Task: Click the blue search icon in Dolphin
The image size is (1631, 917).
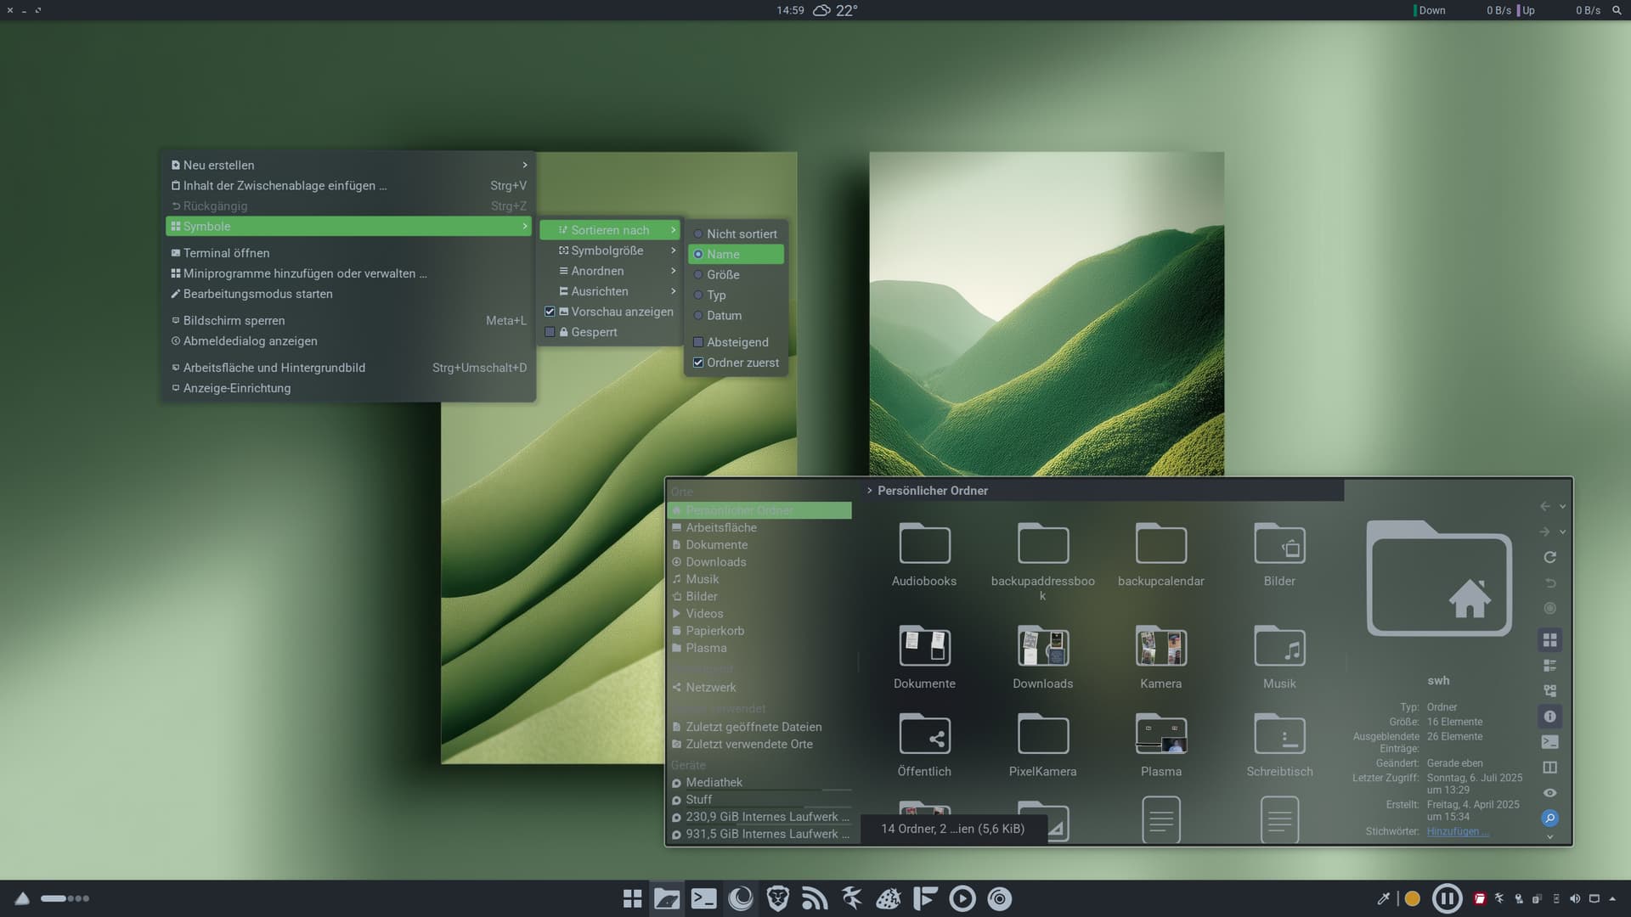Action: pyautogui.click(x=1549, y=819)
